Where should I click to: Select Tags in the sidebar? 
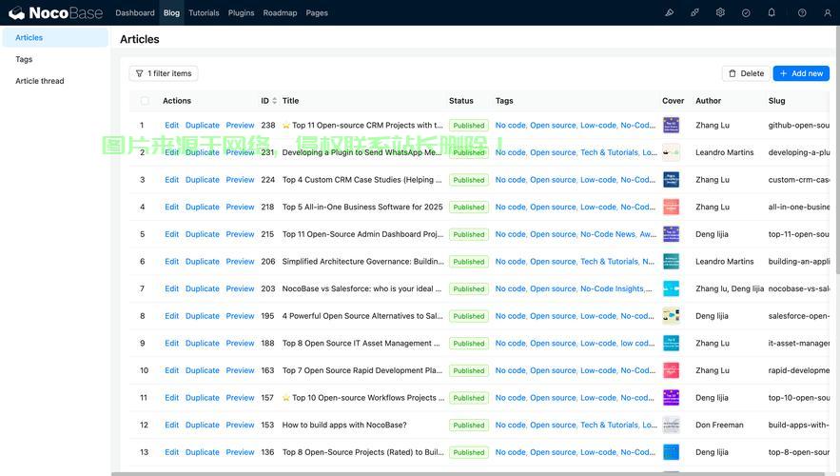tap(55, 59)
